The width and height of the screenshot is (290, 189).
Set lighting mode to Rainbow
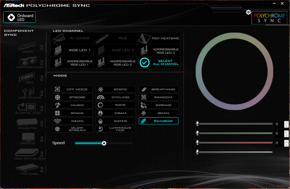tap(159, 121)
